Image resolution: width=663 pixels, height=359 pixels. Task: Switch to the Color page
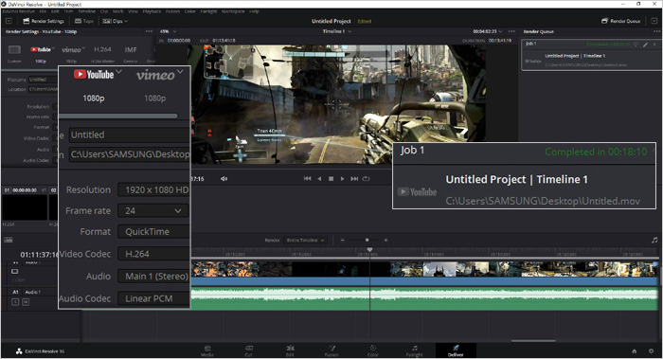click(373, 350)
